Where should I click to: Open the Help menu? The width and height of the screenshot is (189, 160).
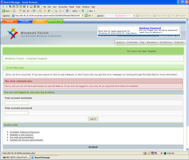(93, 7)
